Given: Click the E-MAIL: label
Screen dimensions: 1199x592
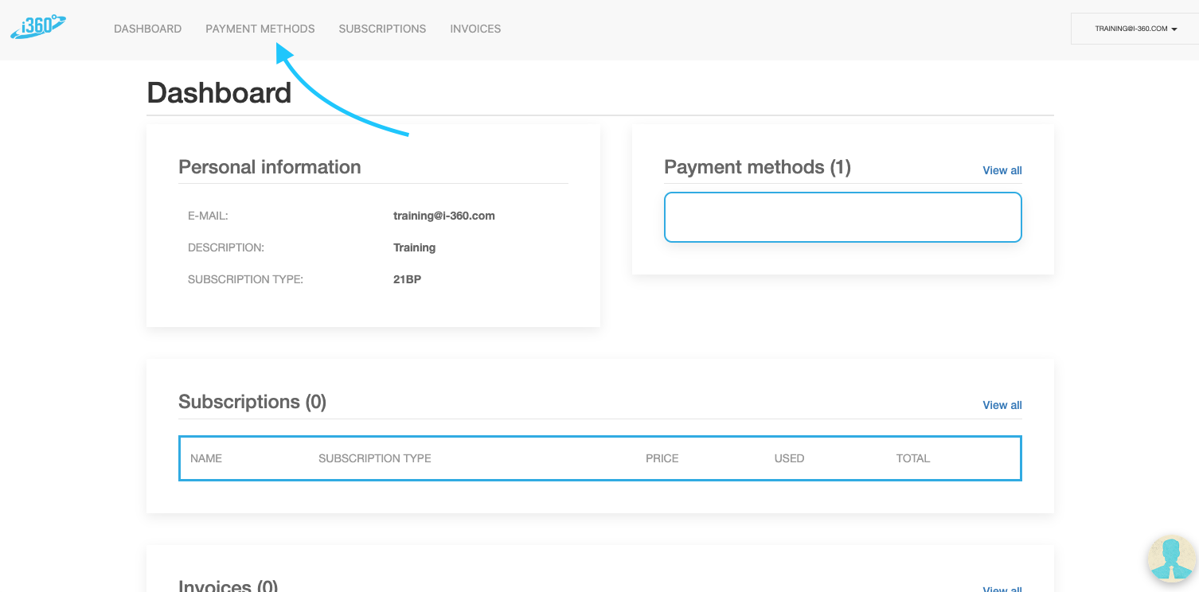Looking at the screenshot, I should tap(208, 216).
